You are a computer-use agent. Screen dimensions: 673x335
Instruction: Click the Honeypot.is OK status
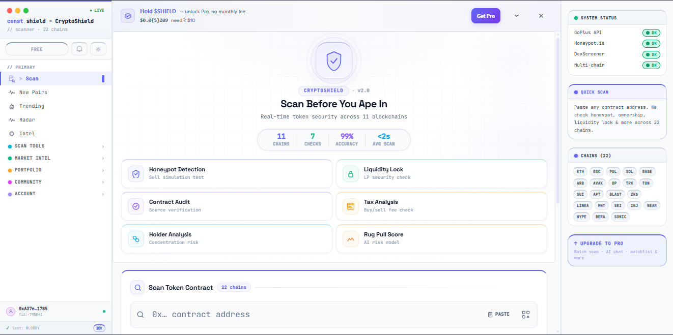coord(651,43)
